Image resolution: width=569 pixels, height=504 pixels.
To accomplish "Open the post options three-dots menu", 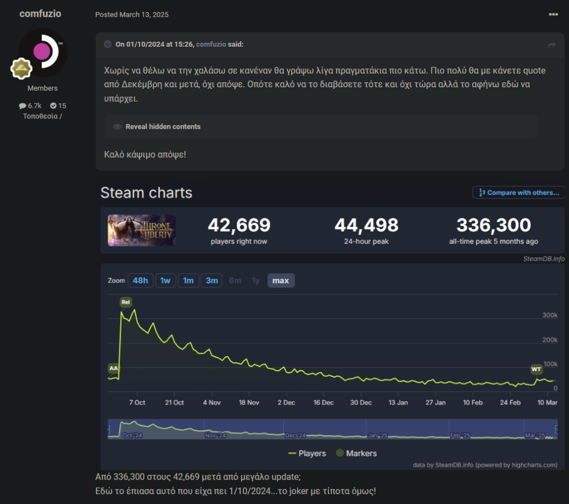I will click(x=553, y=14).
